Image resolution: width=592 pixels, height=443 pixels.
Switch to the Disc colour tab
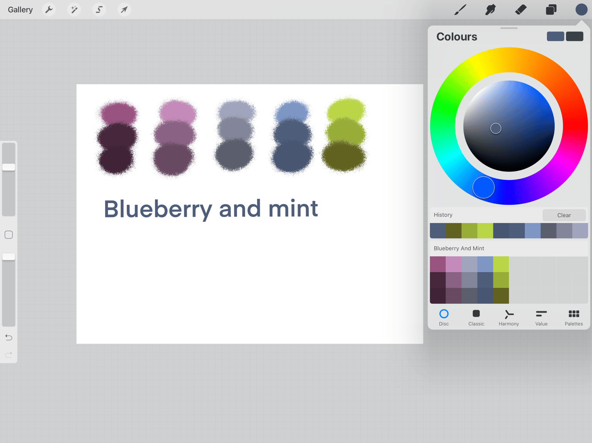pos(444,318)
